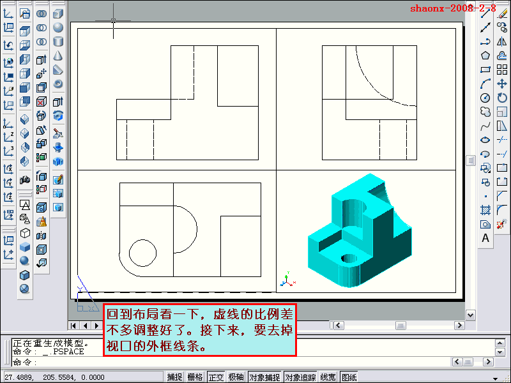Toggle 图纸 paper/model space button

tap(349, 377)
